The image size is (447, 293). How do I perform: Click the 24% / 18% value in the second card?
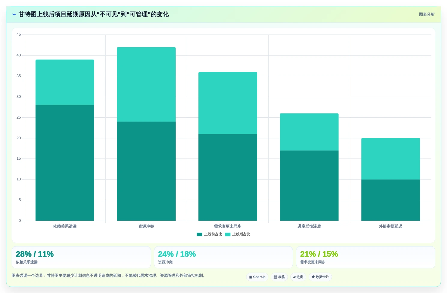pyautogui.click(x=177, y=254)
